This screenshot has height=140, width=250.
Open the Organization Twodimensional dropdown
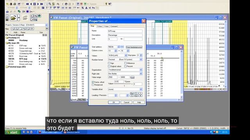click(141, 70)
